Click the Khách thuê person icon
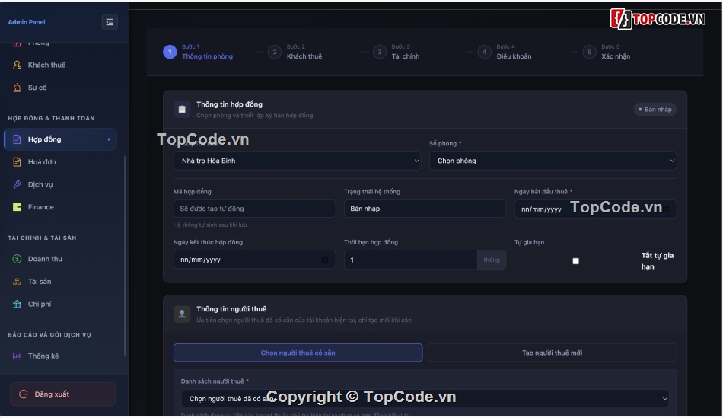 (x=17, y=65)
